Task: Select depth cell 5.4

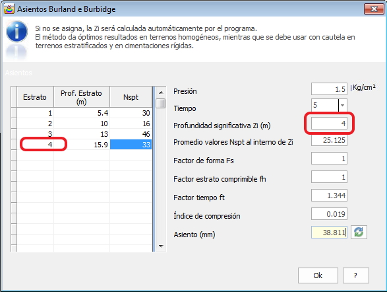Action: click(82, 113)
